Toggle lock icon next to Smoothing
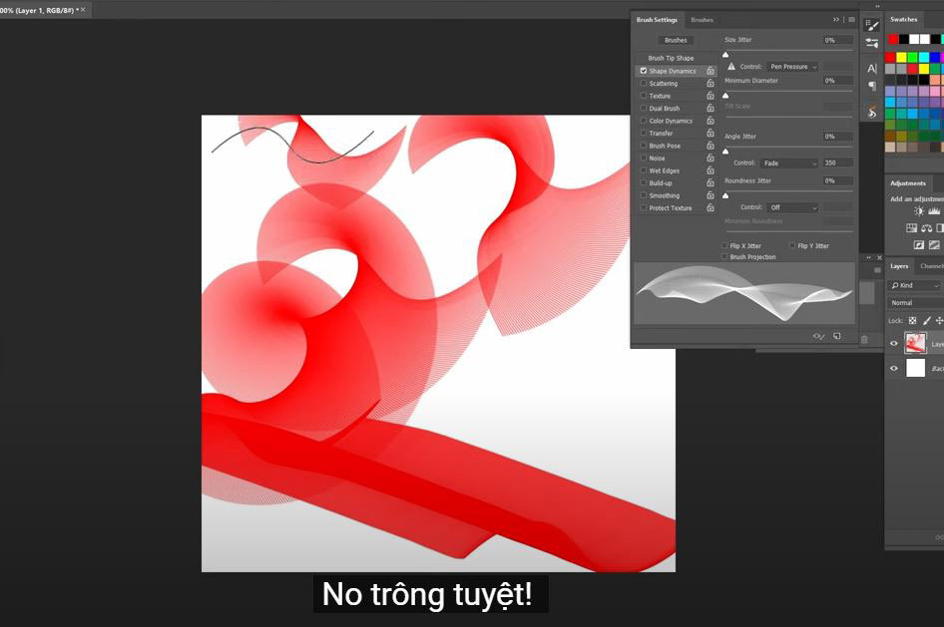Image resolution: width=944 pixels, height=627 pixels. click(710, 195)
